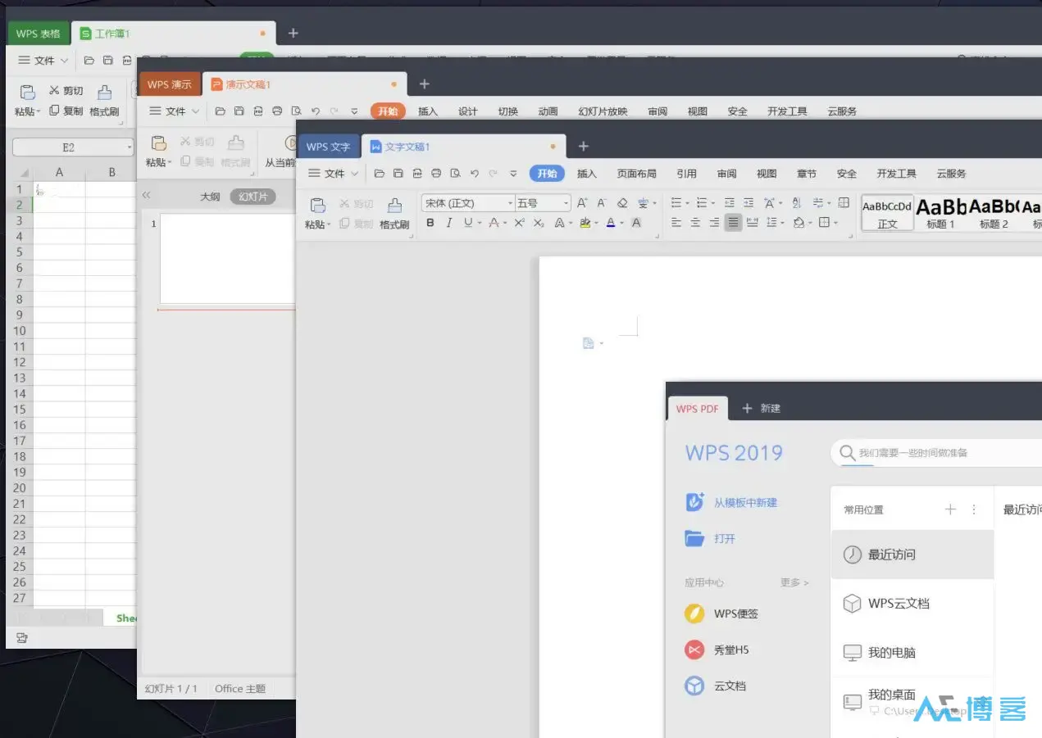Add location with plus in 常用位置
This screenshot has height=738, width=1042.
coord(951,509)
